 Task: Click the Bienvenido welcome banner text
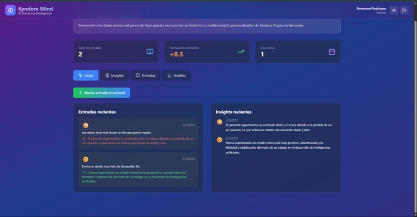coord(191,25)
